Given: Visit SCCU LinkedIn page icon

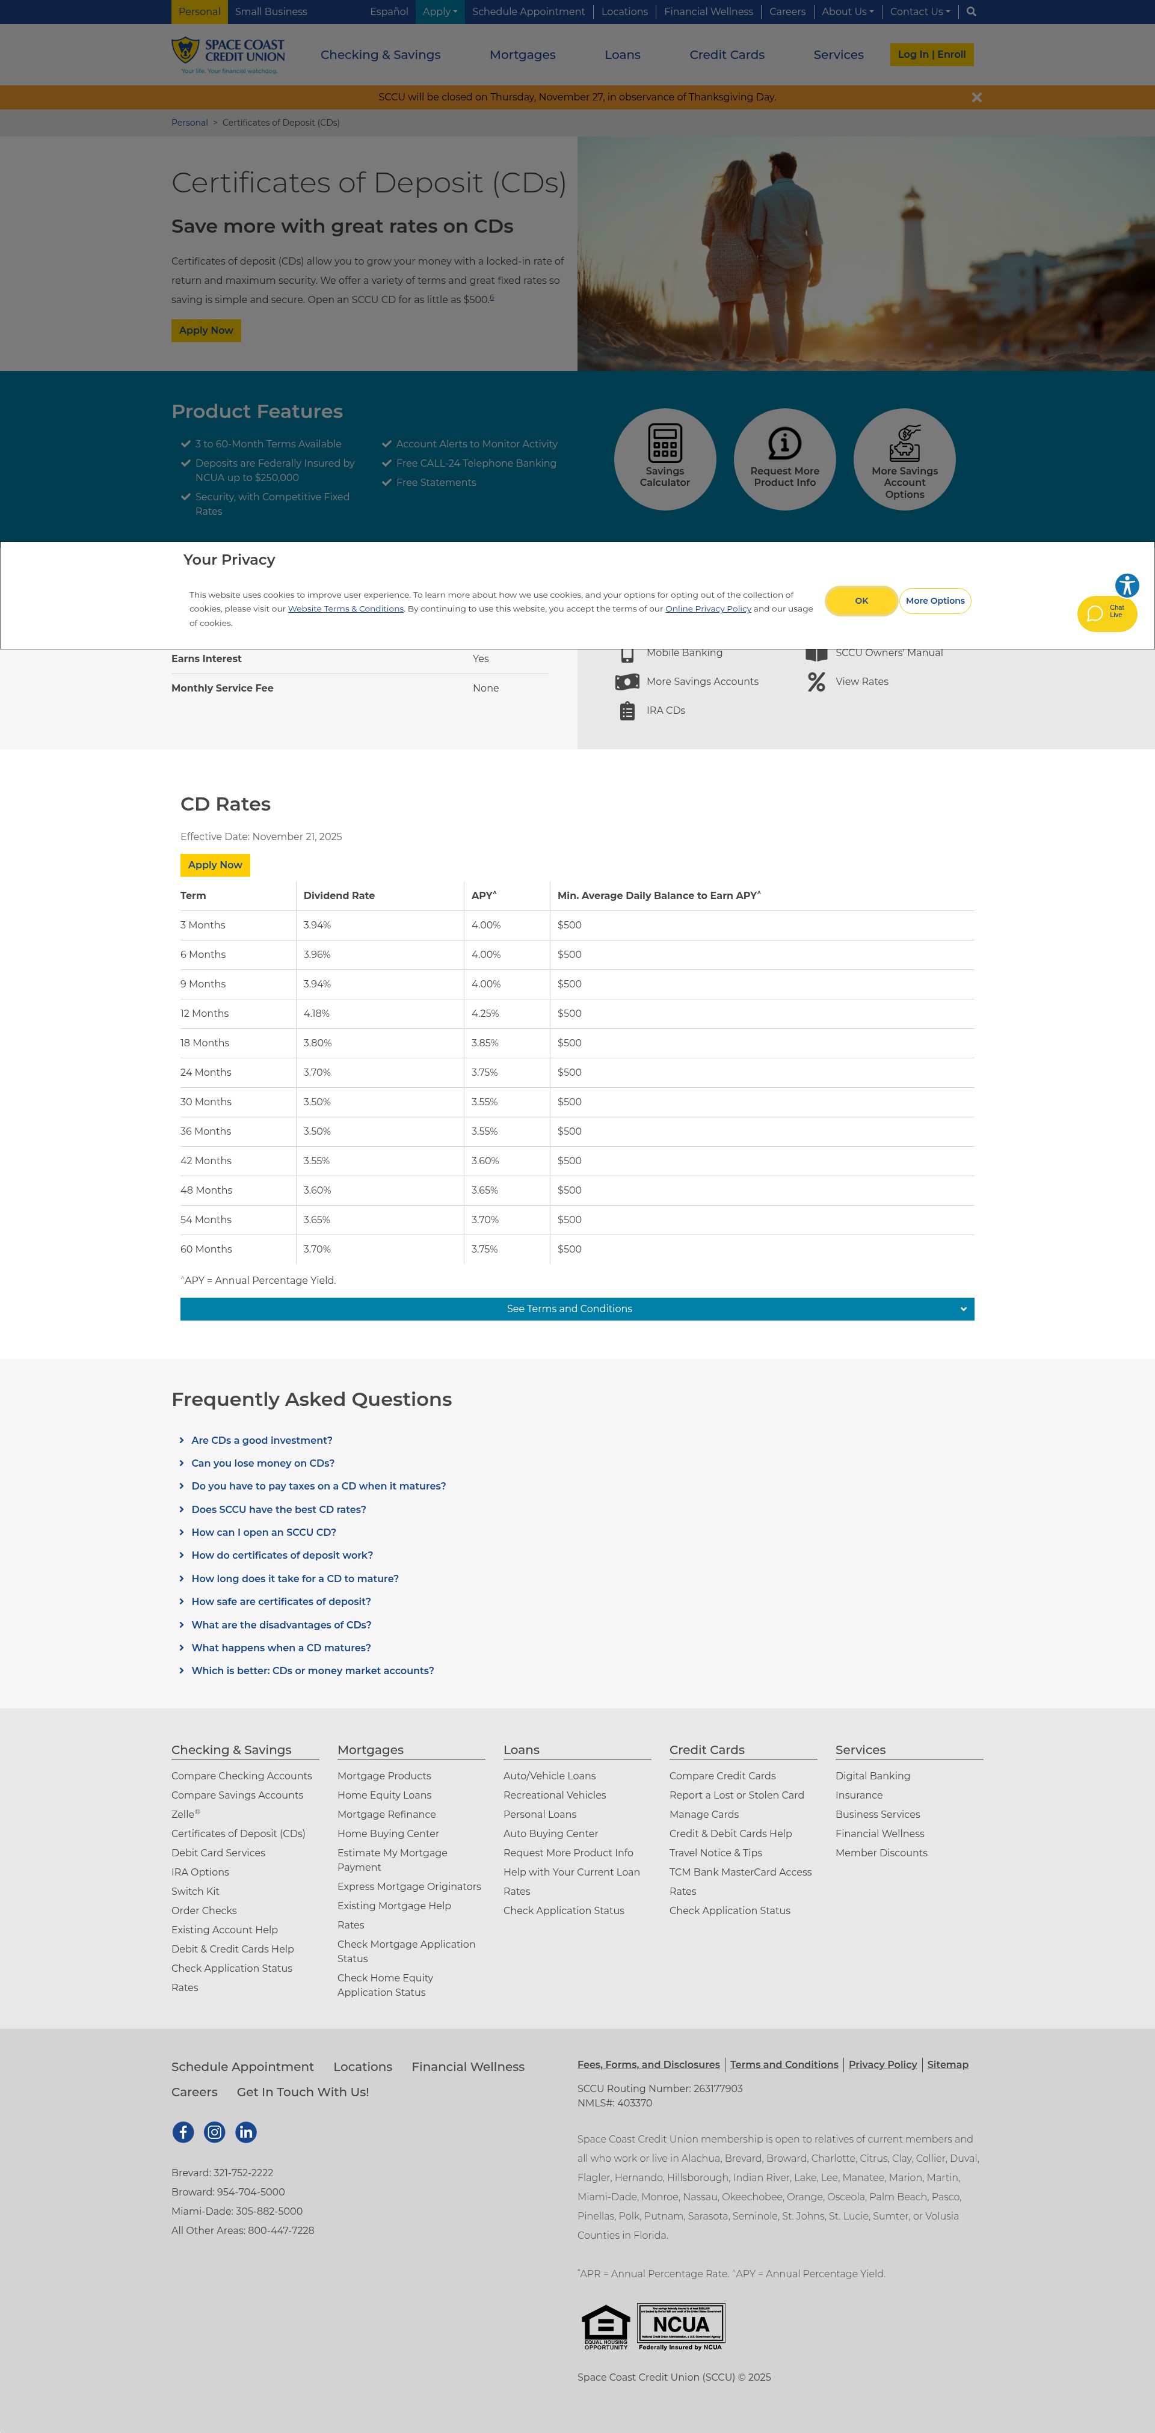Looking at the screenshot, I should coord(246,2132).
